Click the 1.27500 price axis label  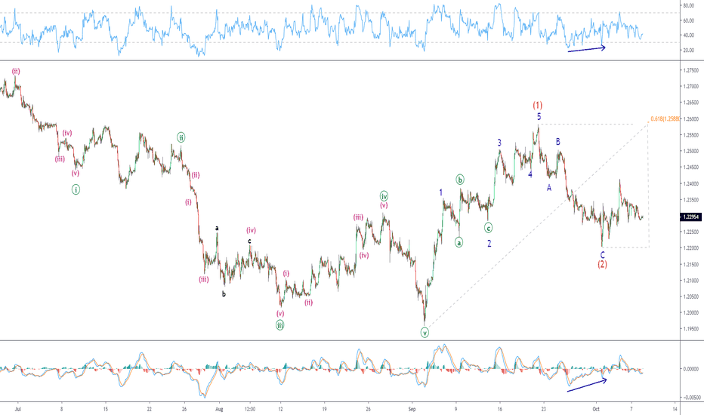(x=691, y=70)
